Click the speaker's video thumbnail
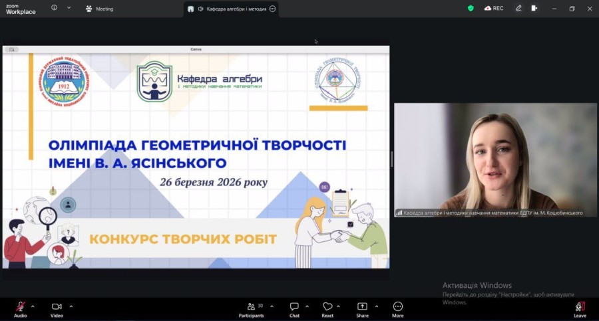This screenshot has height=321, width=599. click(x=495, y=160)
